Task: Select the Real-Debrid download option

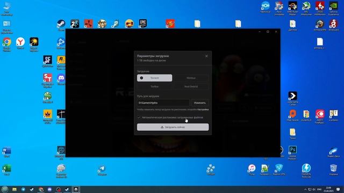Action: tap(191, 86)
